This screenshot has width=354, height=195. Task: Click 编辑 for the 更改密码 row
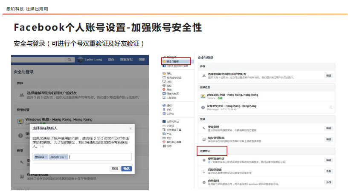tap(328, 128)
